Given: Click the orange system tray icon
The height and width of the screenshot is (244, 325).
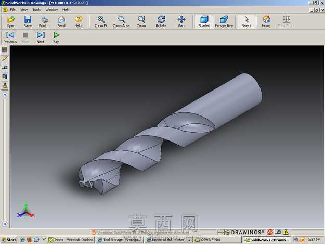Looking at the screenshot, I should [303, 240].
